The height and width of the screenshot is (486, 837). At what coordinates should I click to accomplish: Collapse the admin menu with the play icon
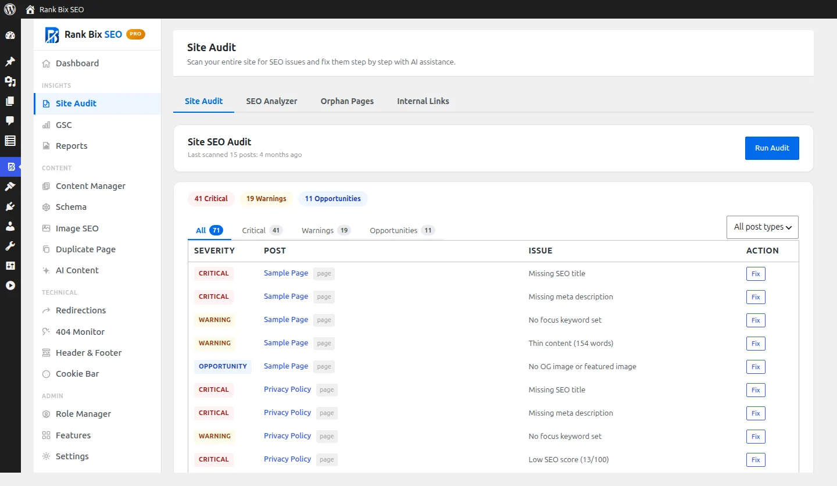pos(10,285)
